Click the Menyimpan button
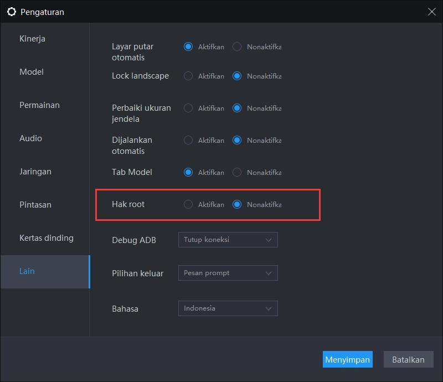The height and width of the screenshot is (382, 443). [x=348, y=359]
